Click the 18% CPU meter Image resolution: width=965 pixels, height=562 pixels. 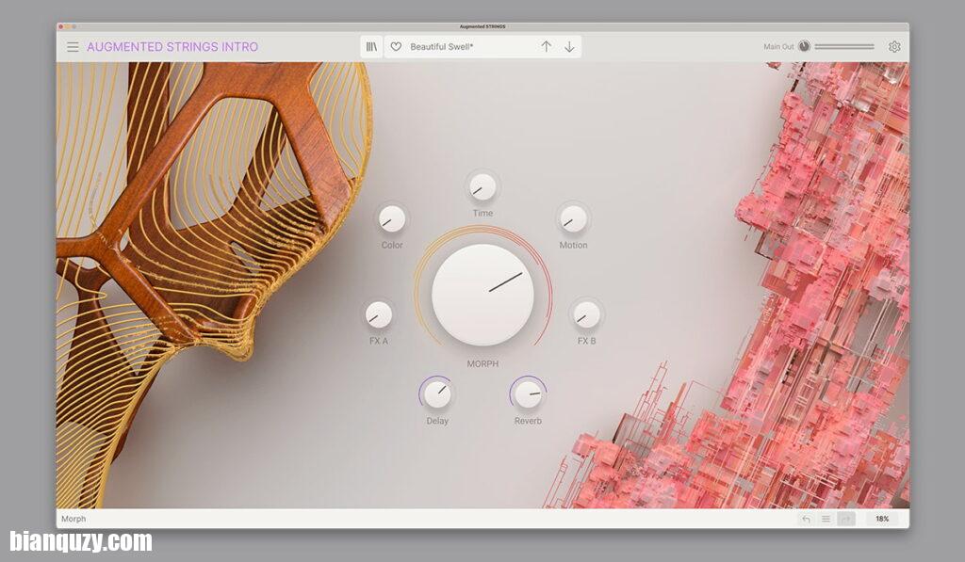(882, 519)
